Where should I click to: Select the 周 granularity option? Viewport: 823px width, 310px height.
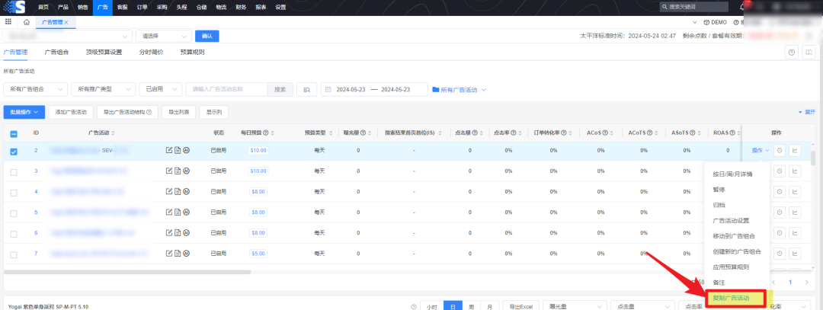471,306
